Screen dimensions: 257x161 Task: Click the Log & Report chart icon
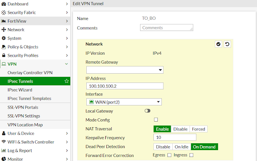pos(4,150)
